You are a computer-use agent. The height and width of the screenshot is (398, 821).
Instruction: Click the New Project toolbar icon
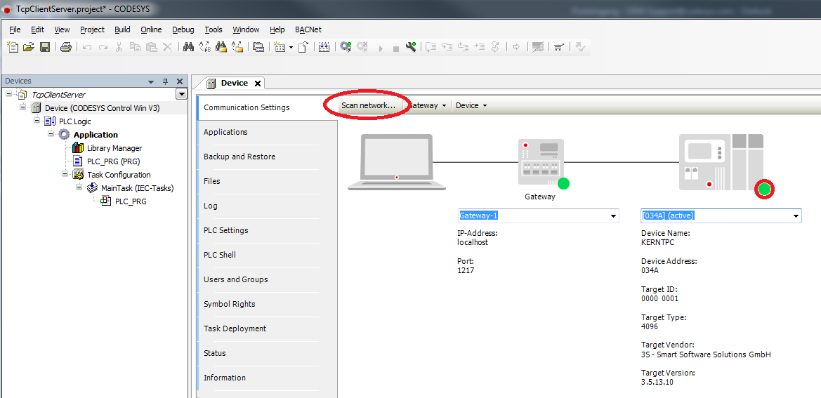pyautogui.click(x=13, y=47)
